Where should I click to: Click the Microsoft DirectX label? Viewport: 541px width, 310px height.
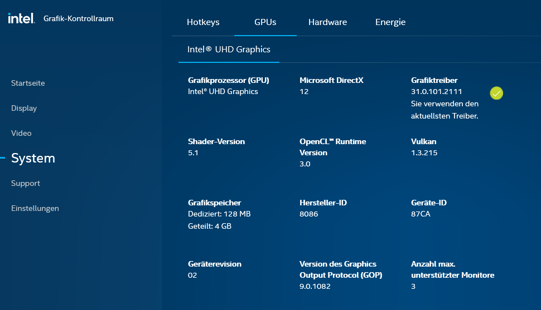point(331,80)
